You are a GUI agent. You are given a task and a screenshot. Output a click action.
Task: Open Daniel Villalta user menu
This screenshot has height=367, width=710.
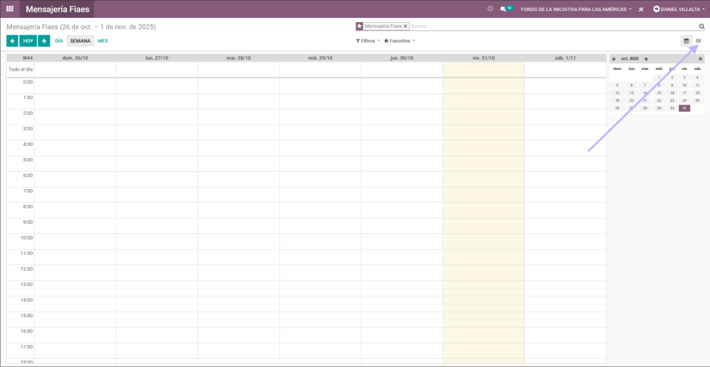pyautogui.click(x=679, y=10)
